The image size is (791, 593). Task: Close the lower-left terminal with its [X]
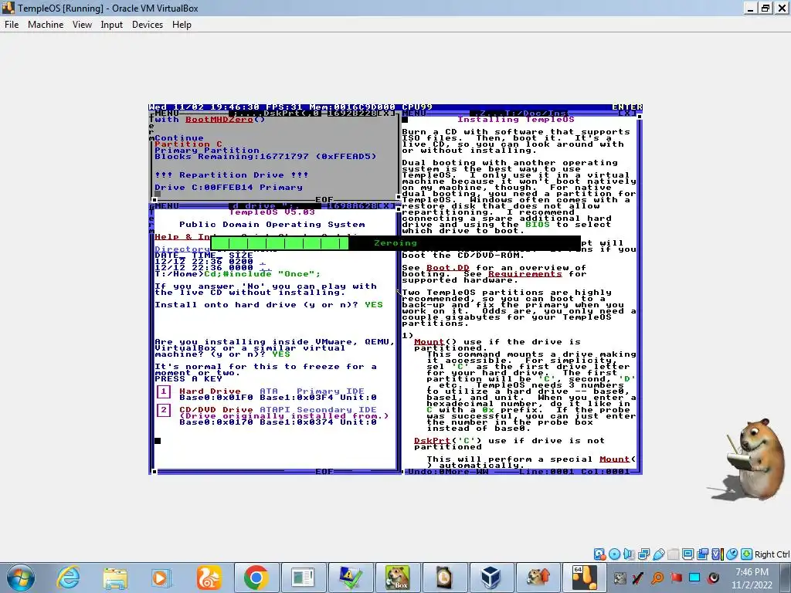(386, 205)
